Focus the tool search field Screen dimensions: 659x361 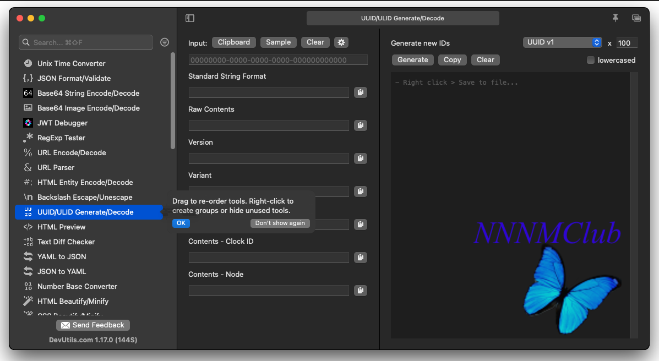[86, 42]
